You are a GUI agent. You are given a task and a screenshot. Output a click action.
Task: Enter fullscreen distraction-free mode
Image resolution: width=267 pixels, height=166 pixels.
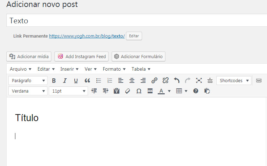tap(199, 80)
